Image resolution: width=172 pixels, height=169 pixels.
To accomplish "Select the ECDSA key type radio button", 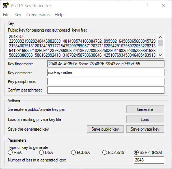I will (x=73, y=152).
